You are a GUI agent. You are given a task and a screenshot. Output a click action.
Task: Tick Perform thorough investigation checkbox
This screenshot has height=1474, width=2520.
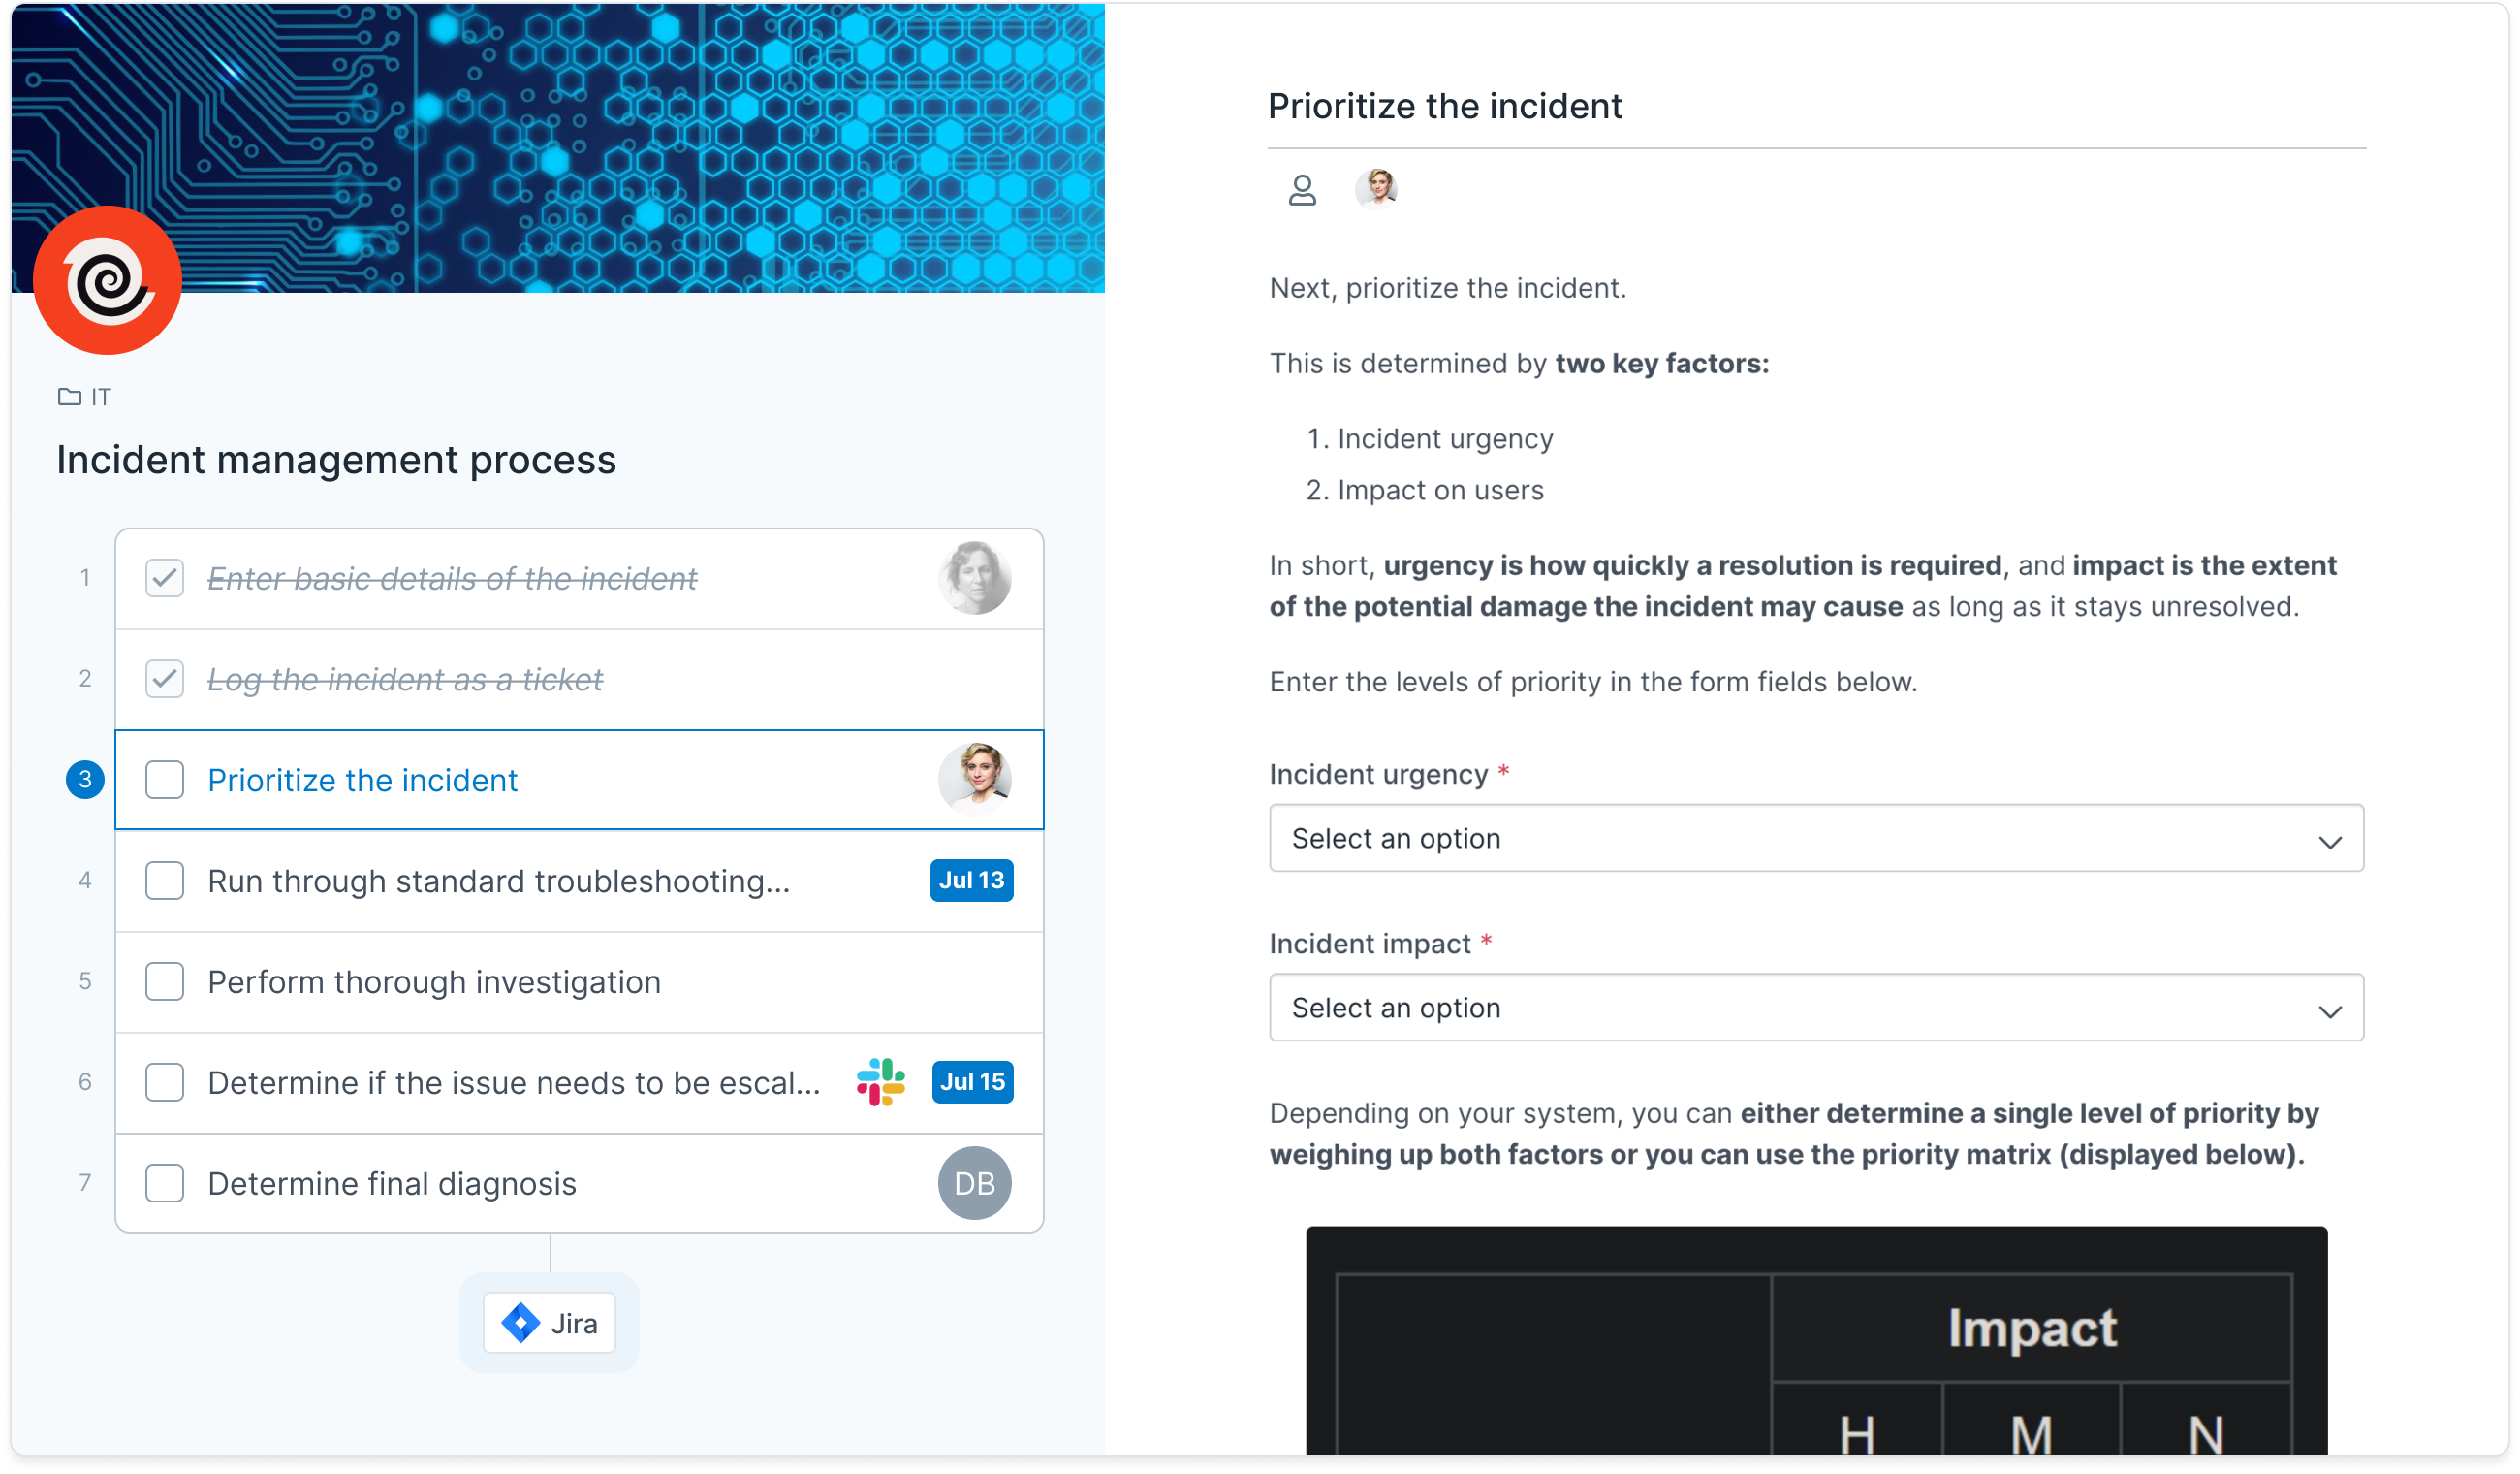click(x=165, y=982)
